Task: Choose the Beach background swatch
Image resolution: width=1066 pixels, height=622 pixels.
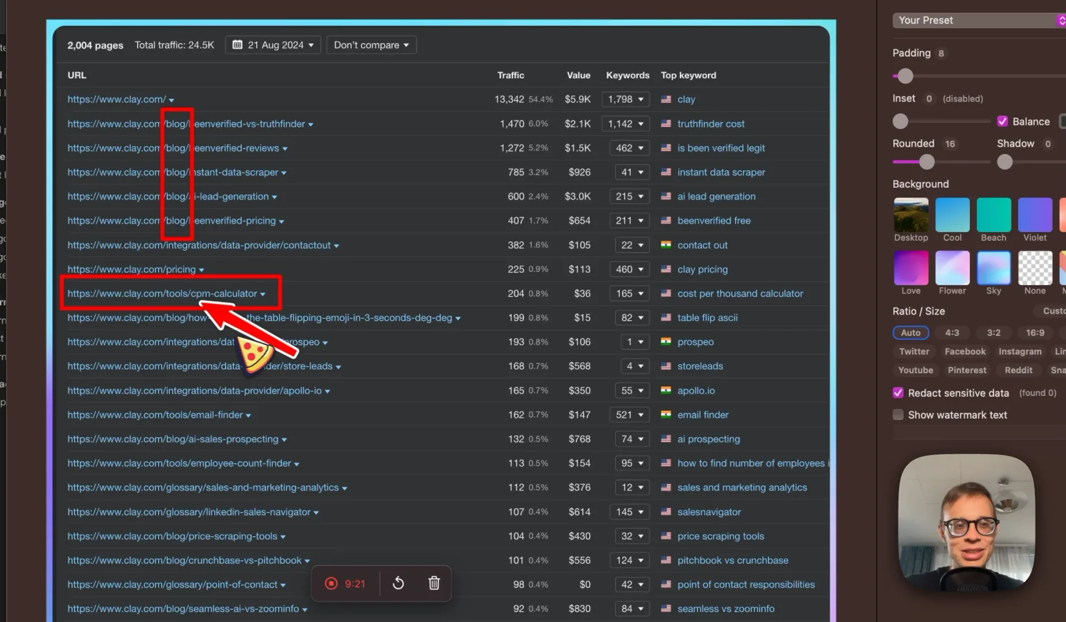Action: coord(994,214)
